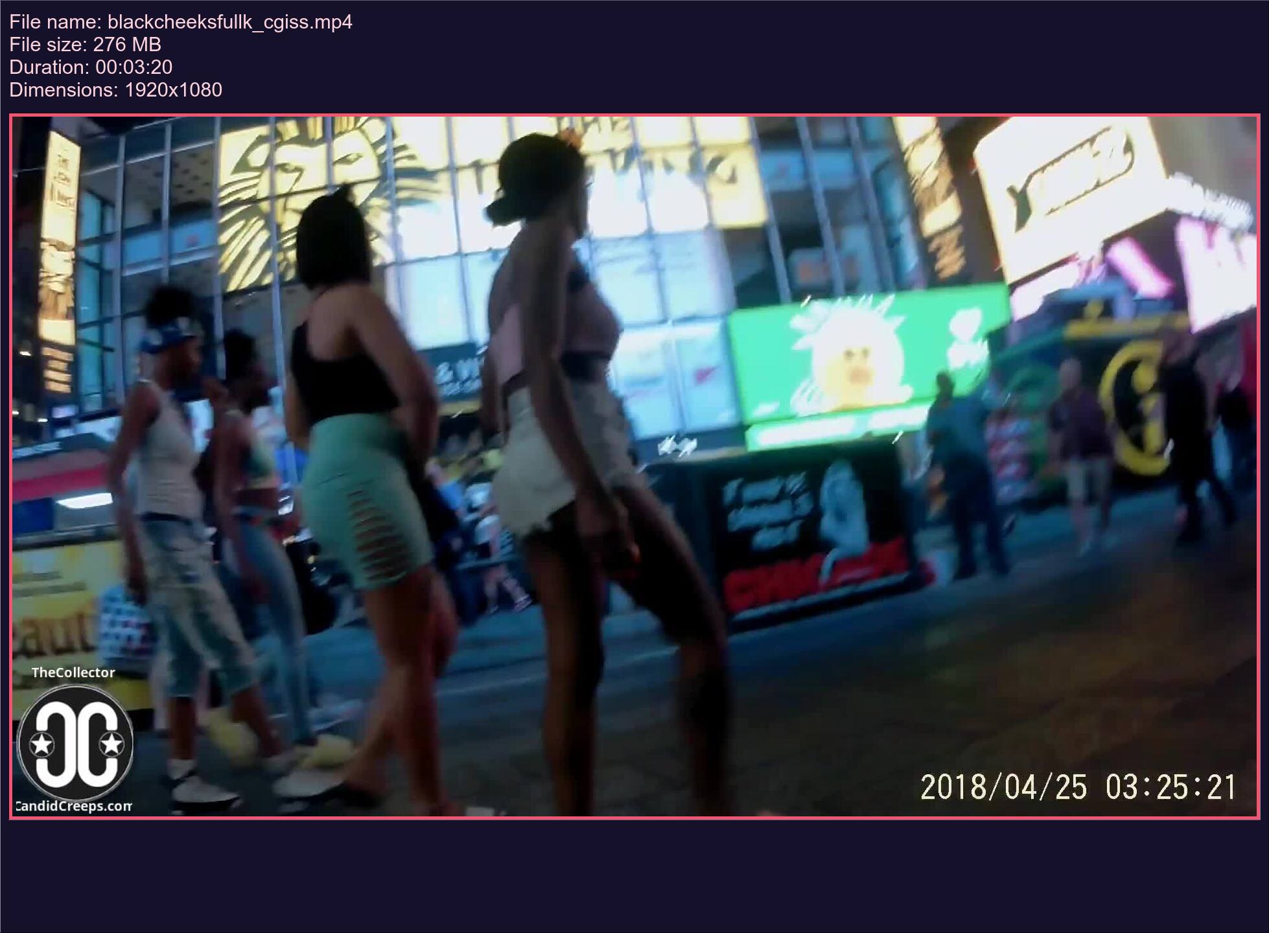
Task: Click the 'Duration: 00:03:20' text
Action: 91,67
